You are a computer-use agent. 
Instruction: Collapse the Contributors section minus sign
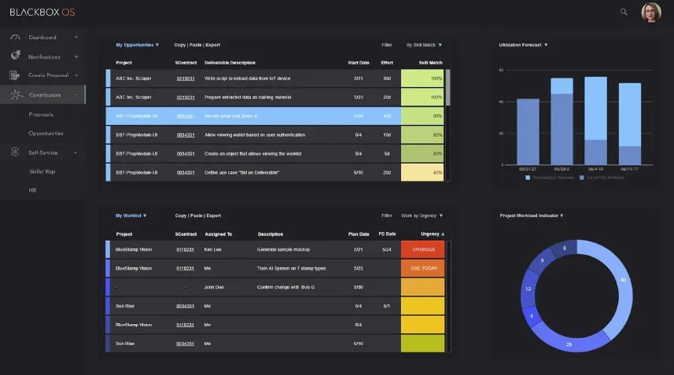pos(76,94)
